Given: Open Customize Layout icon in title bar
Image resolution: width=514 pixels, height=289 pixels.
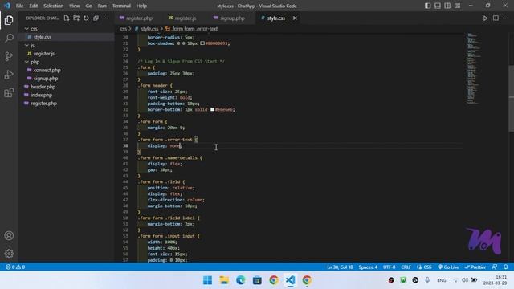Looking at the screenshot, I should pyautogui.click(x=457, y=6).
